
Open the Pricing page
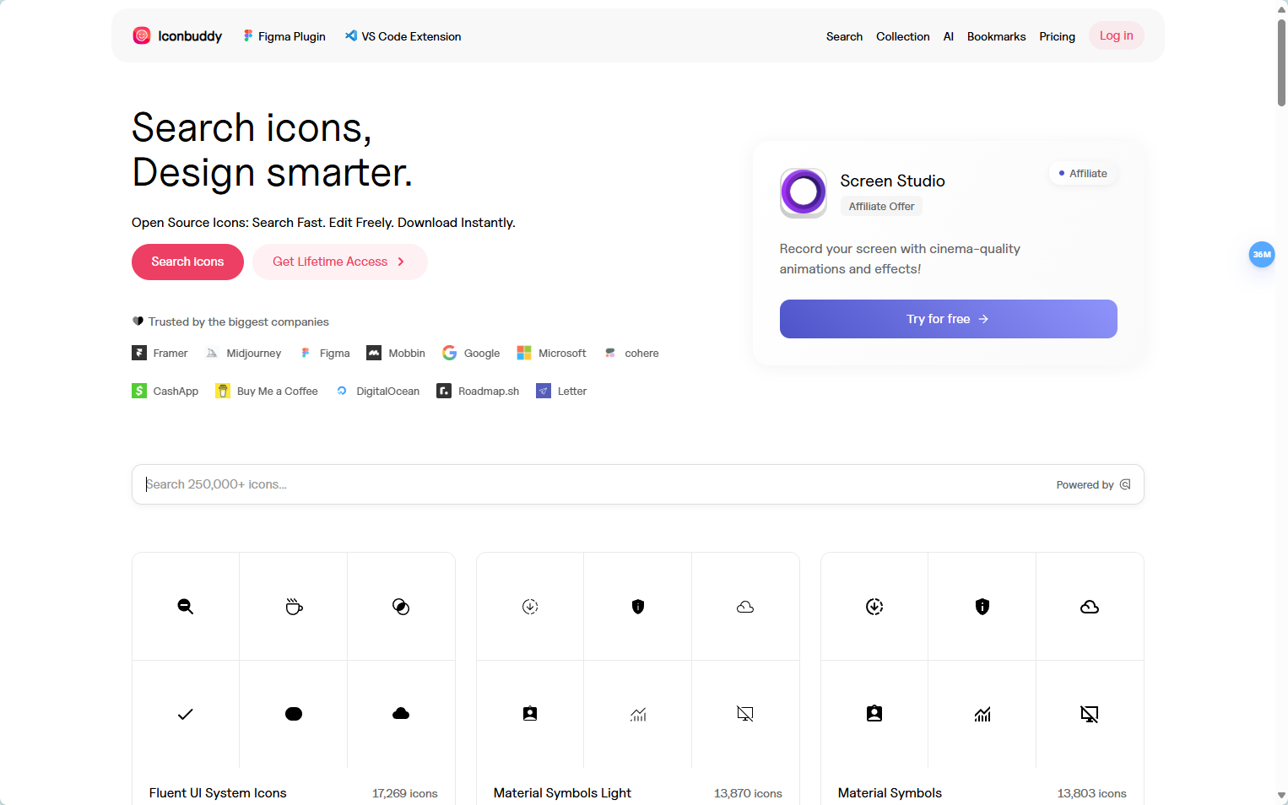coord(1057,36)
